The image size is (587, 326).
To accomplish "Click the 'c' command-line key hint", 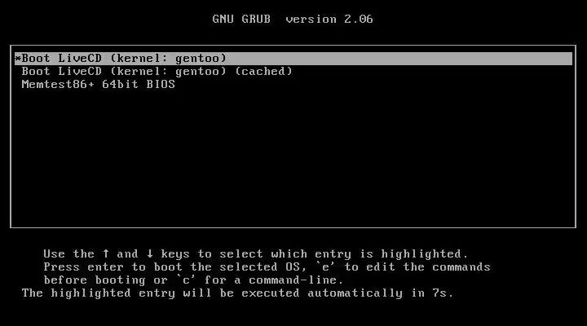I will point(186,280).
